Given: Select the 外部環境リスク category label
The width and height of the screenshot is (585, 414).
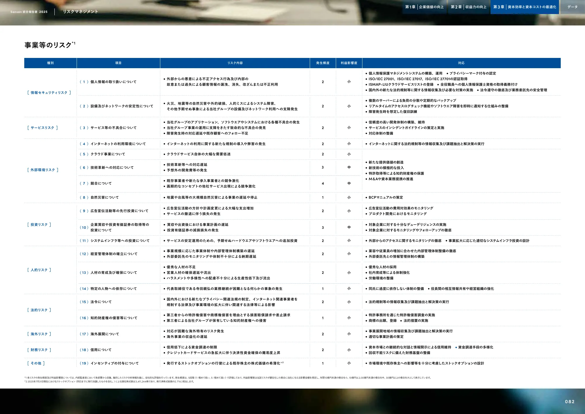Looking at the screenshot, I should [x=43, y=169].
